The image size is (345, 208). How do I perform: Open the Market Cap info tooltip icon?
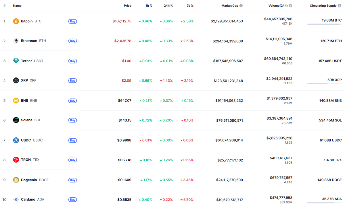[241, 5]
